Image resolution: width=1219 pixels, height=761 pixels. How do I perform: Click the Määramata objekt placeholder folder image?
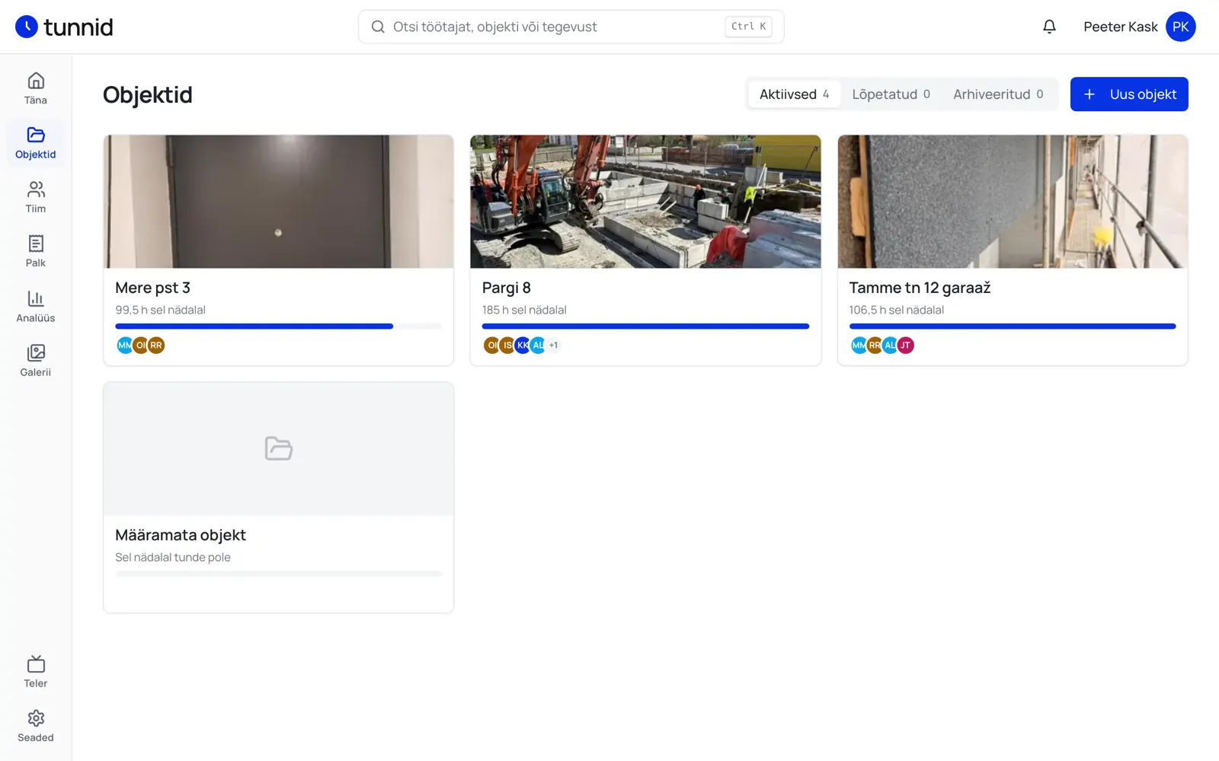point(278,449)
